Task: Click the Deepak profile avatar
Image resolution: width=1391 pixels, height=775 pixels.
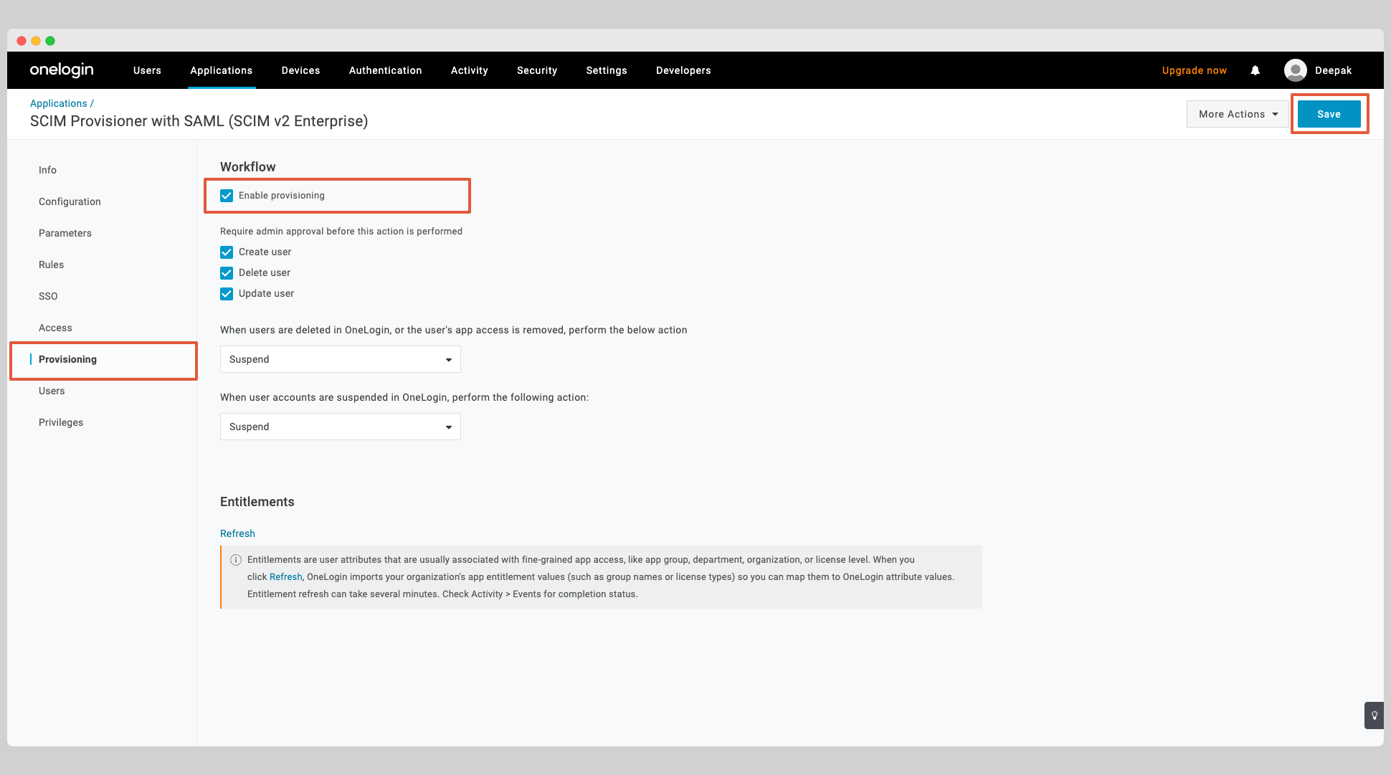Action: coord(1296,70)
